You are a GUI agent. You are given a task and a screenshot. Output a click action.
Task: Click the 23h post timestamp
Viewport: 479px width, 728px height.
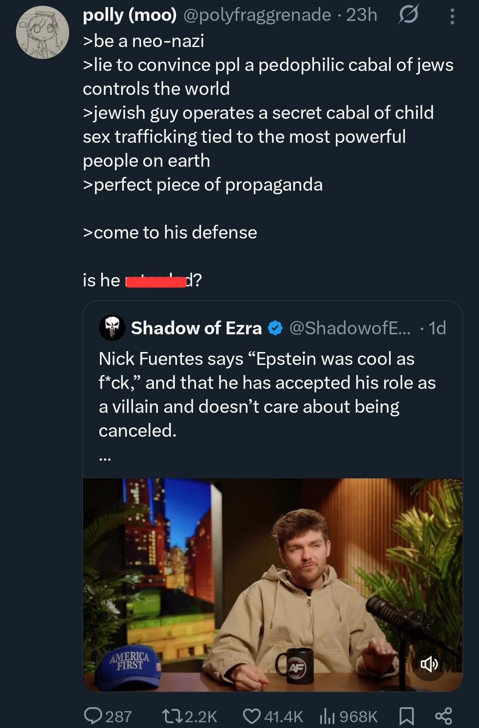361,15
